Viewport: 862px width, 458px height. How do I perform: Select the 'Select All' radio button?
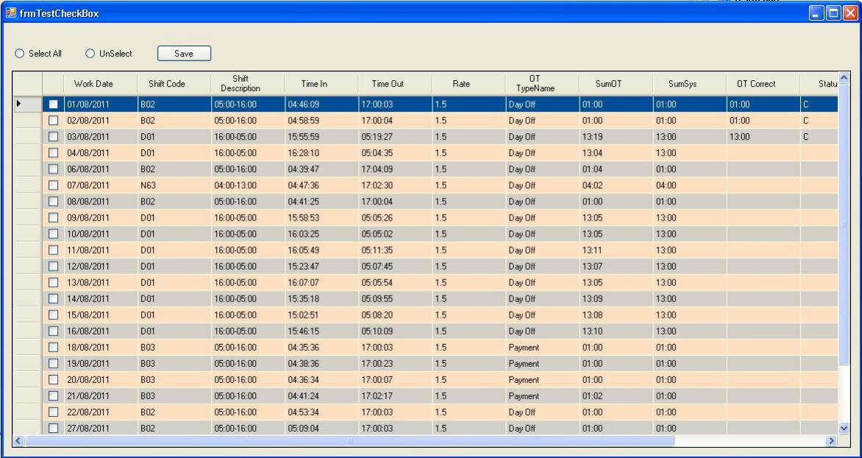(x=17, y=54)
